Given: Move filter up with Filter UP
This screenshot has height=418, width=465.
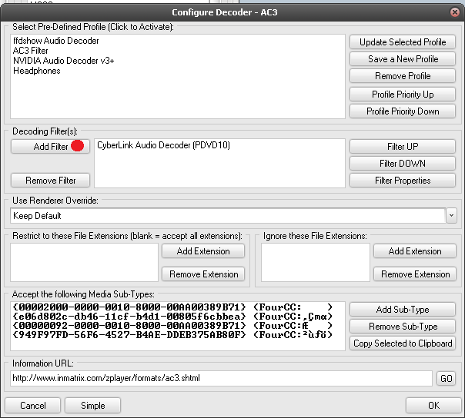Looking at the screenshot, I should pos(402,146).
